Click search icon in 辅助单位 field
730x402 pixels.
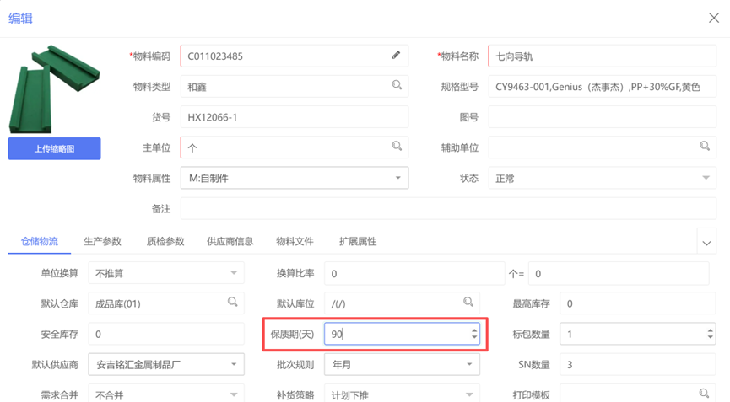[705, 147]
